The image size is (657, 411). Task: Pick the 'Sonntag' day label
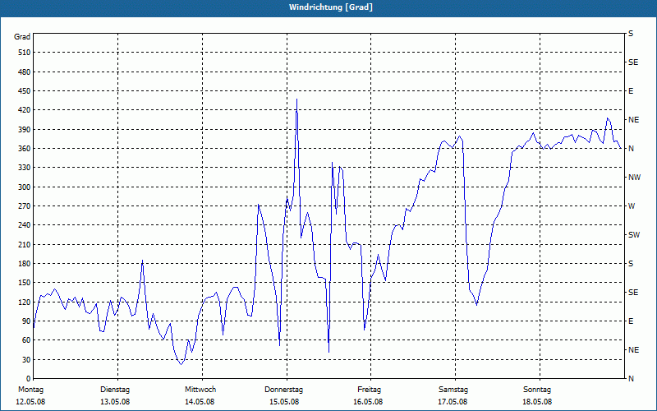537,390
